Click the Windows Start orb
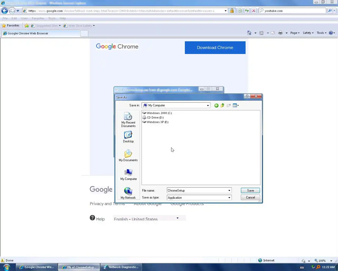338x271 pixels. [7, 267]
